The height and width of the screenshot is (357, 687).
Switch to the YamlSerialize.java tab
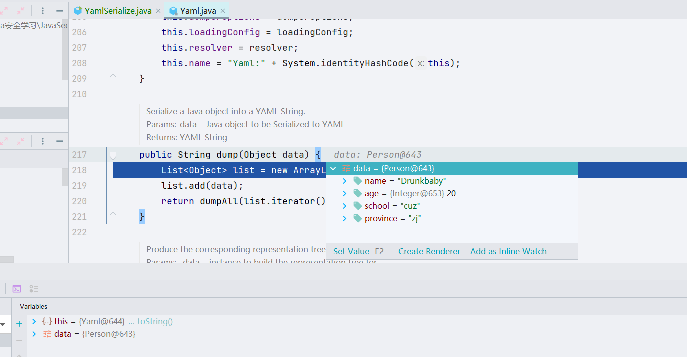[117, 11]
